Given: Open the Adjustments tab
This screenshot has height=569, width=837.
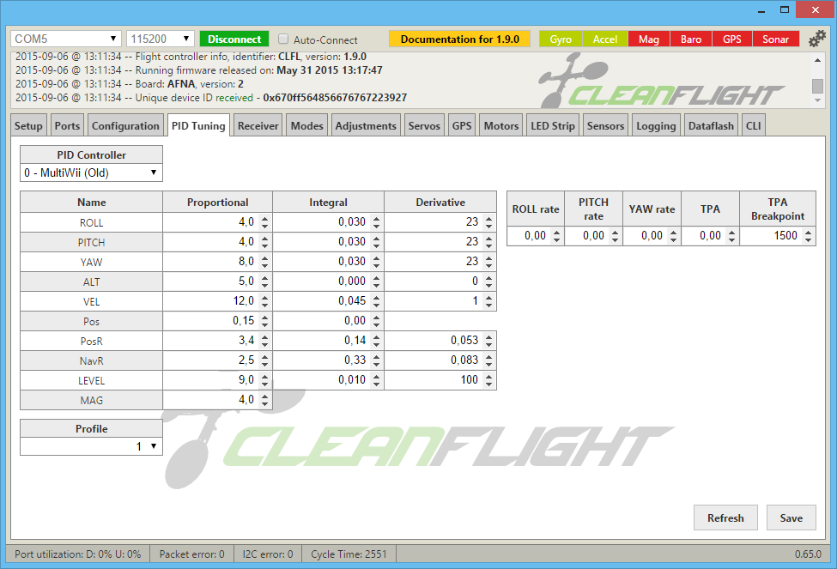Looking at the screenshot, I should tap(366, 126).
